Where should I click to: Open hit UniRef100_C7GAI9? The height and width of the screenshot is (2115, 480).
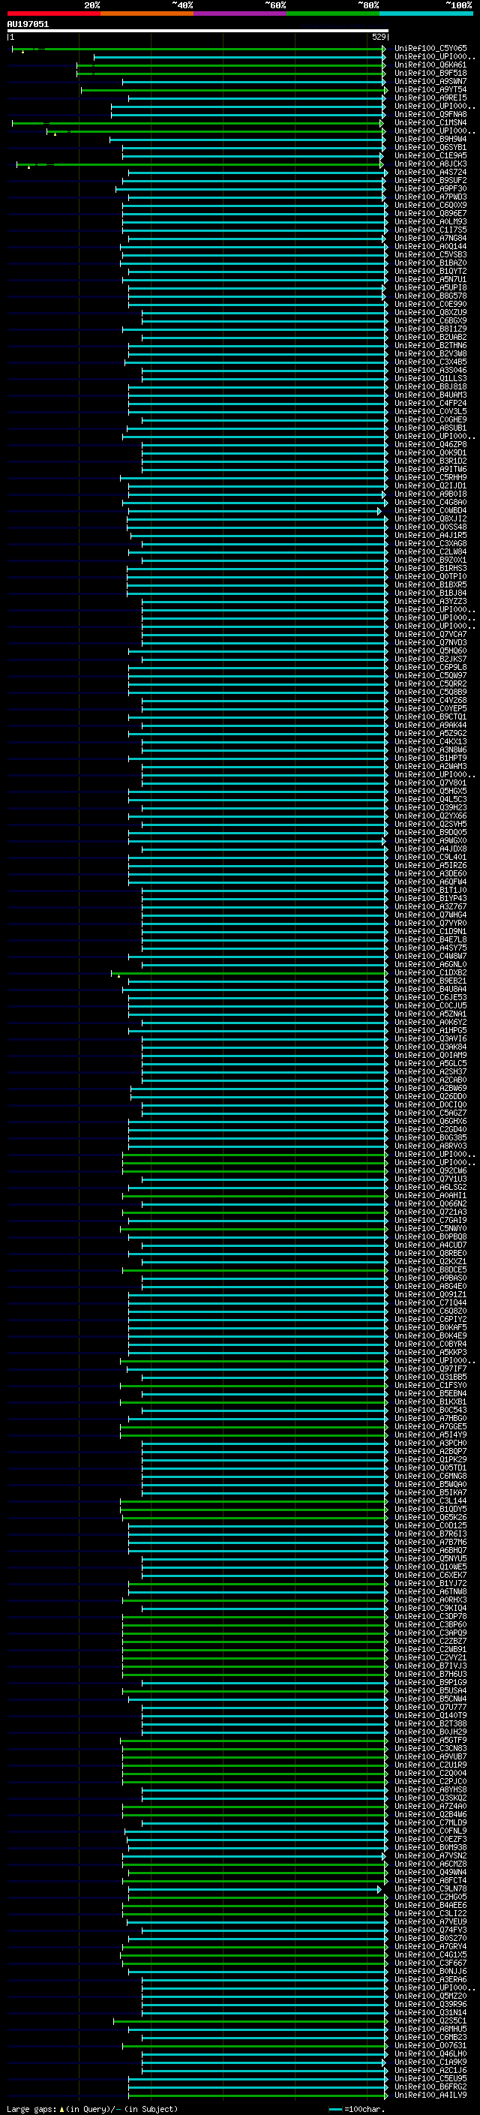coord(430,1220)
